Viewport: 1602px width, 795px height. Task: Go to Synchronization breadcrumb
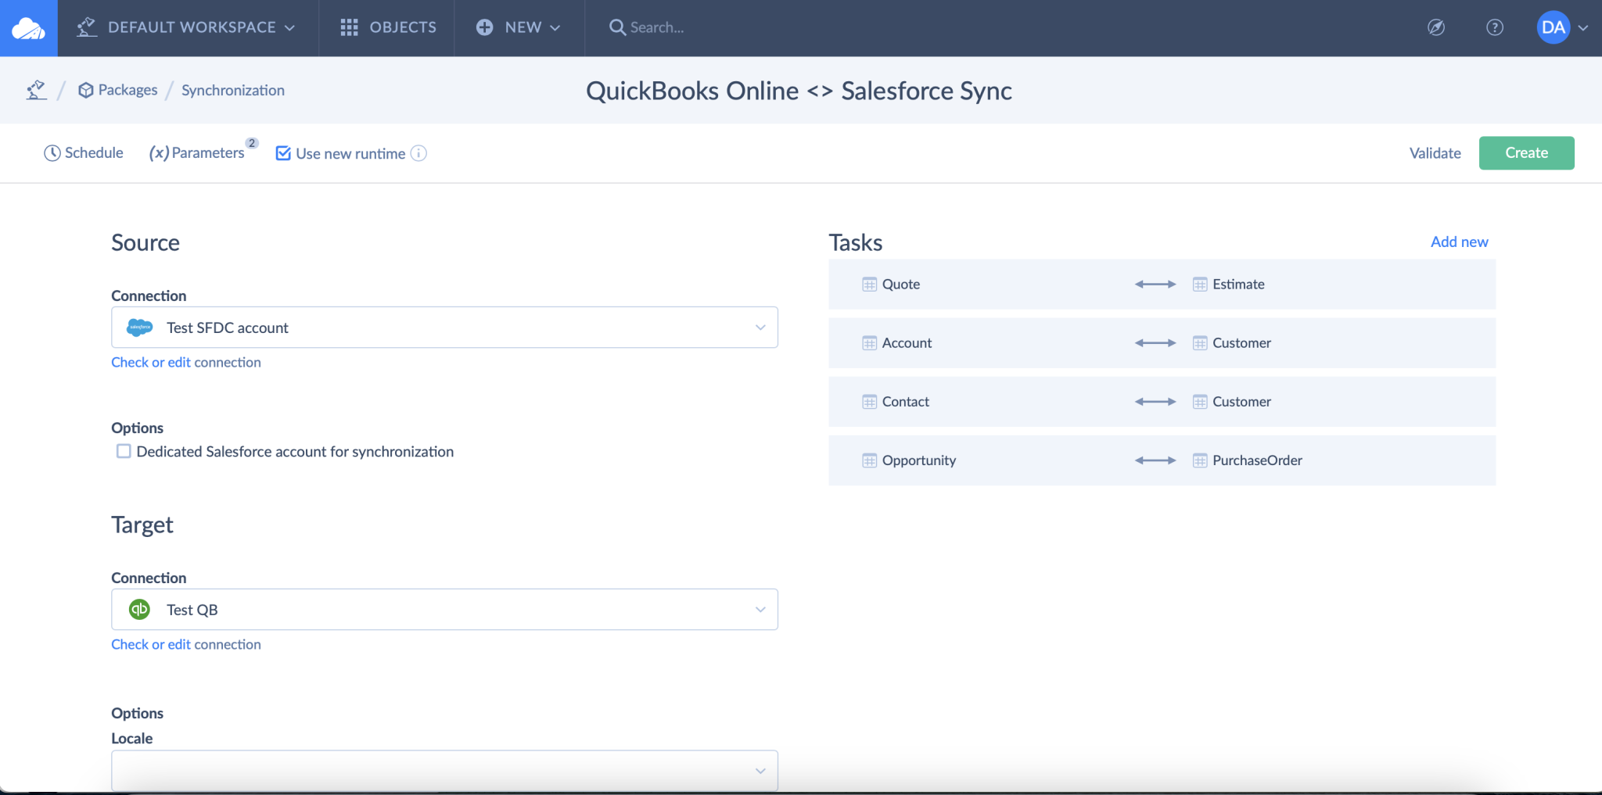[x=233, y=90]
